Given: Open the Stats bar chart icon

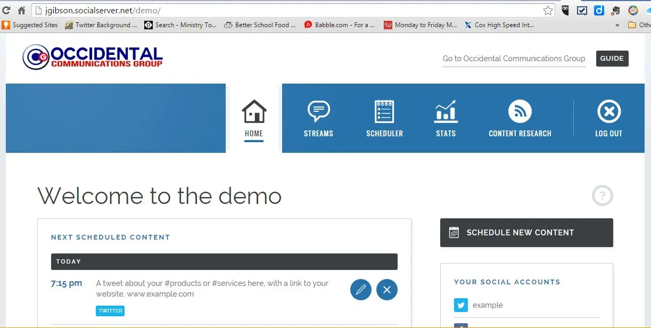Looking at the screenshot, I should click(x=446, y=111).
